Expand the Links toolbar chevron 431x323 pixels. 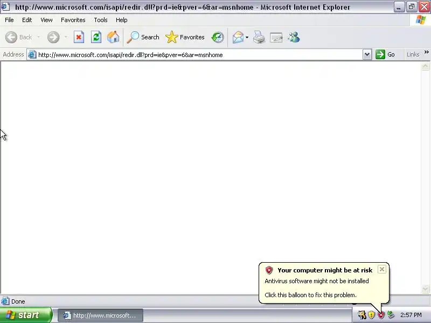pos(426,52)
